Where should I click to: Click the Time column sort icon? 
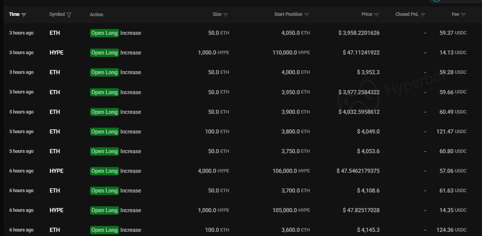tap(24, 15)
